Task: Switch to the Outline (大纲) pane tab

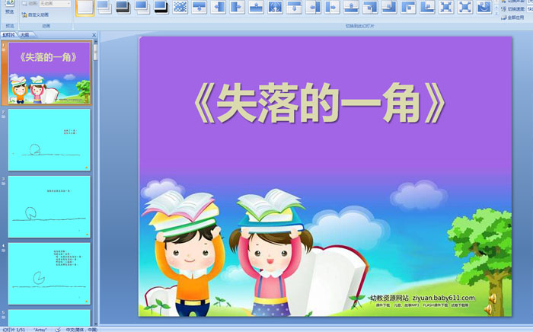Action: tap(24, 35)
